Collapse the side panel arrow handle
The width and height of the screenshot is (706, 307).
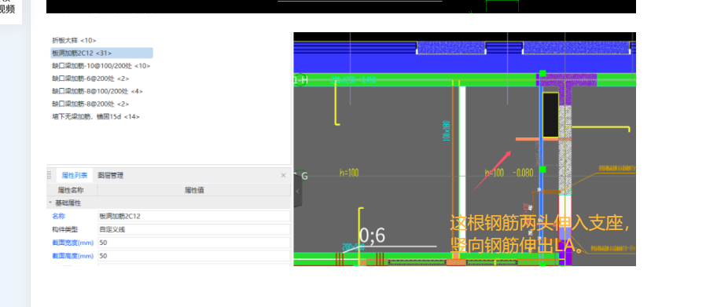click(x=298, y=191)
